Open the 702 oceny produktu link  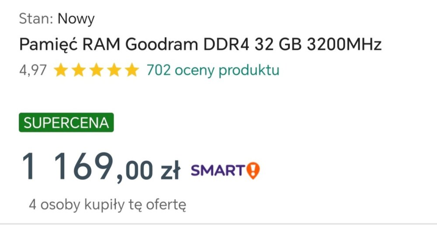(212, 70)
